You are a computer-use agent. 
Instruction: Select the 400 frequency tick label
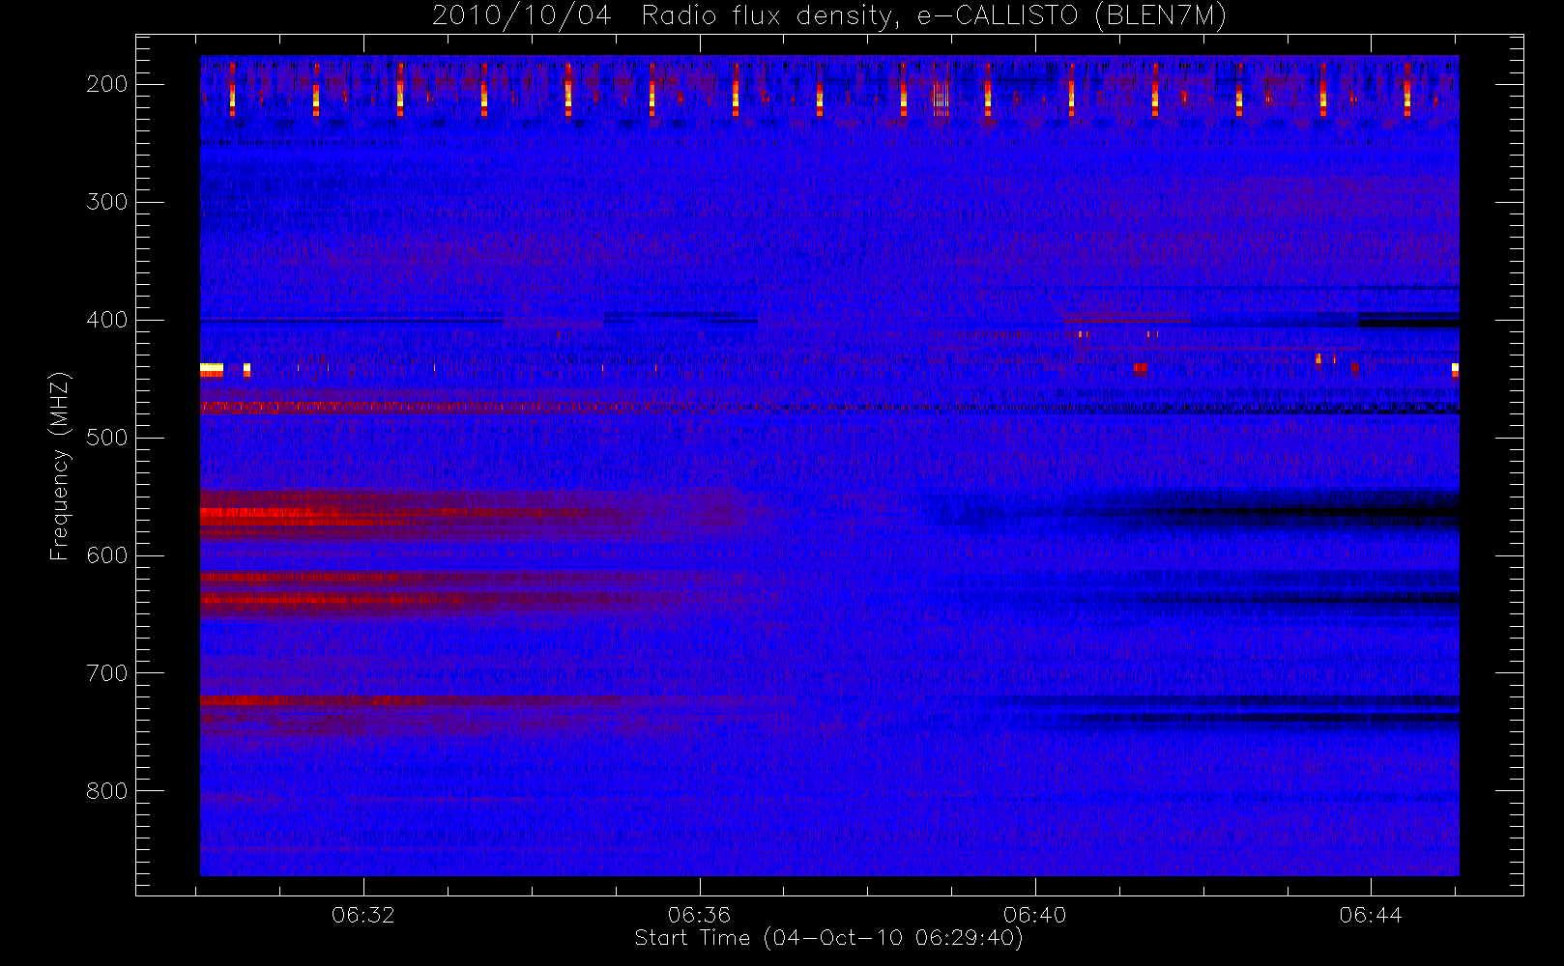click(107, 320)
